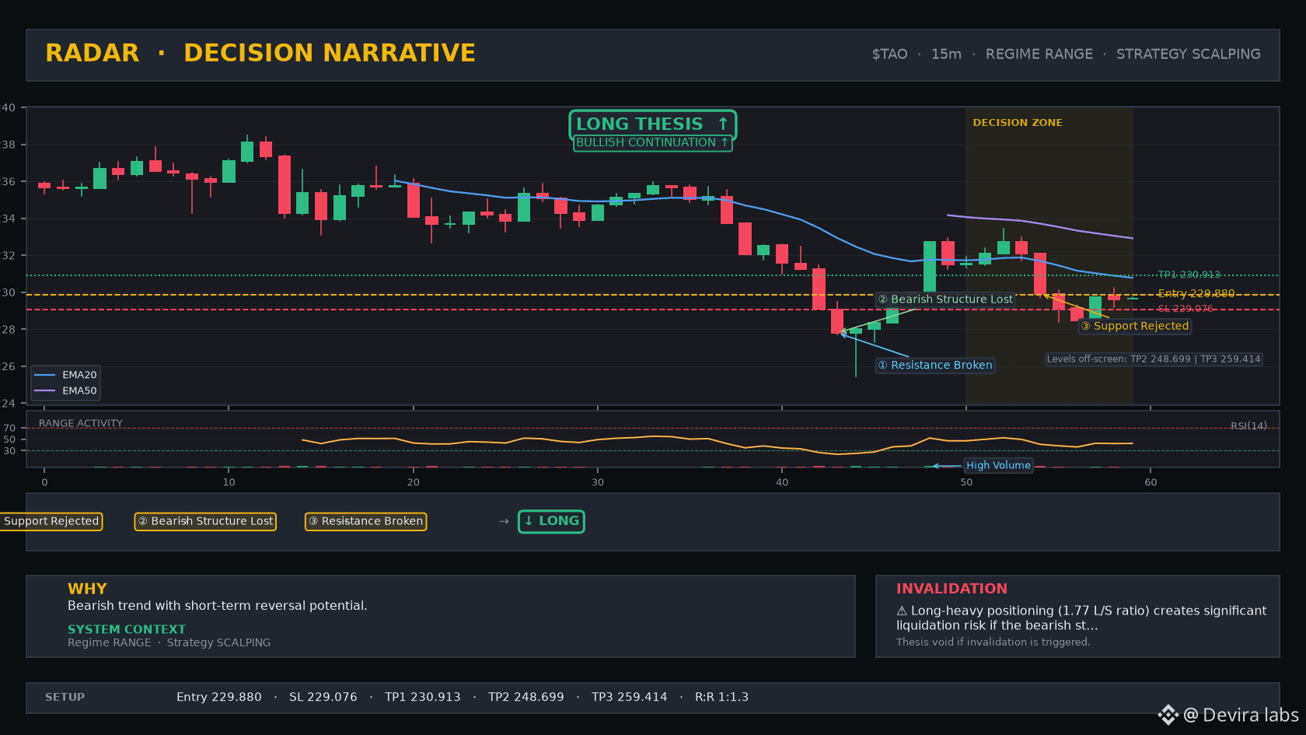Click the 15m timeframe in the header
Viewport: 1306px width, 735px height.
pos(946,54)
